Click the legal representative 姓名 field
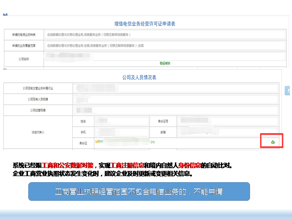 [122, 121]
